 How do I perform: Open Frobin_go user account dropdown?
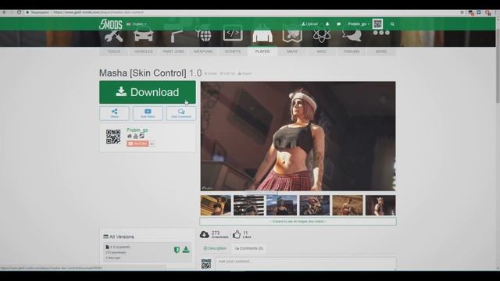(x=359, y=24)
